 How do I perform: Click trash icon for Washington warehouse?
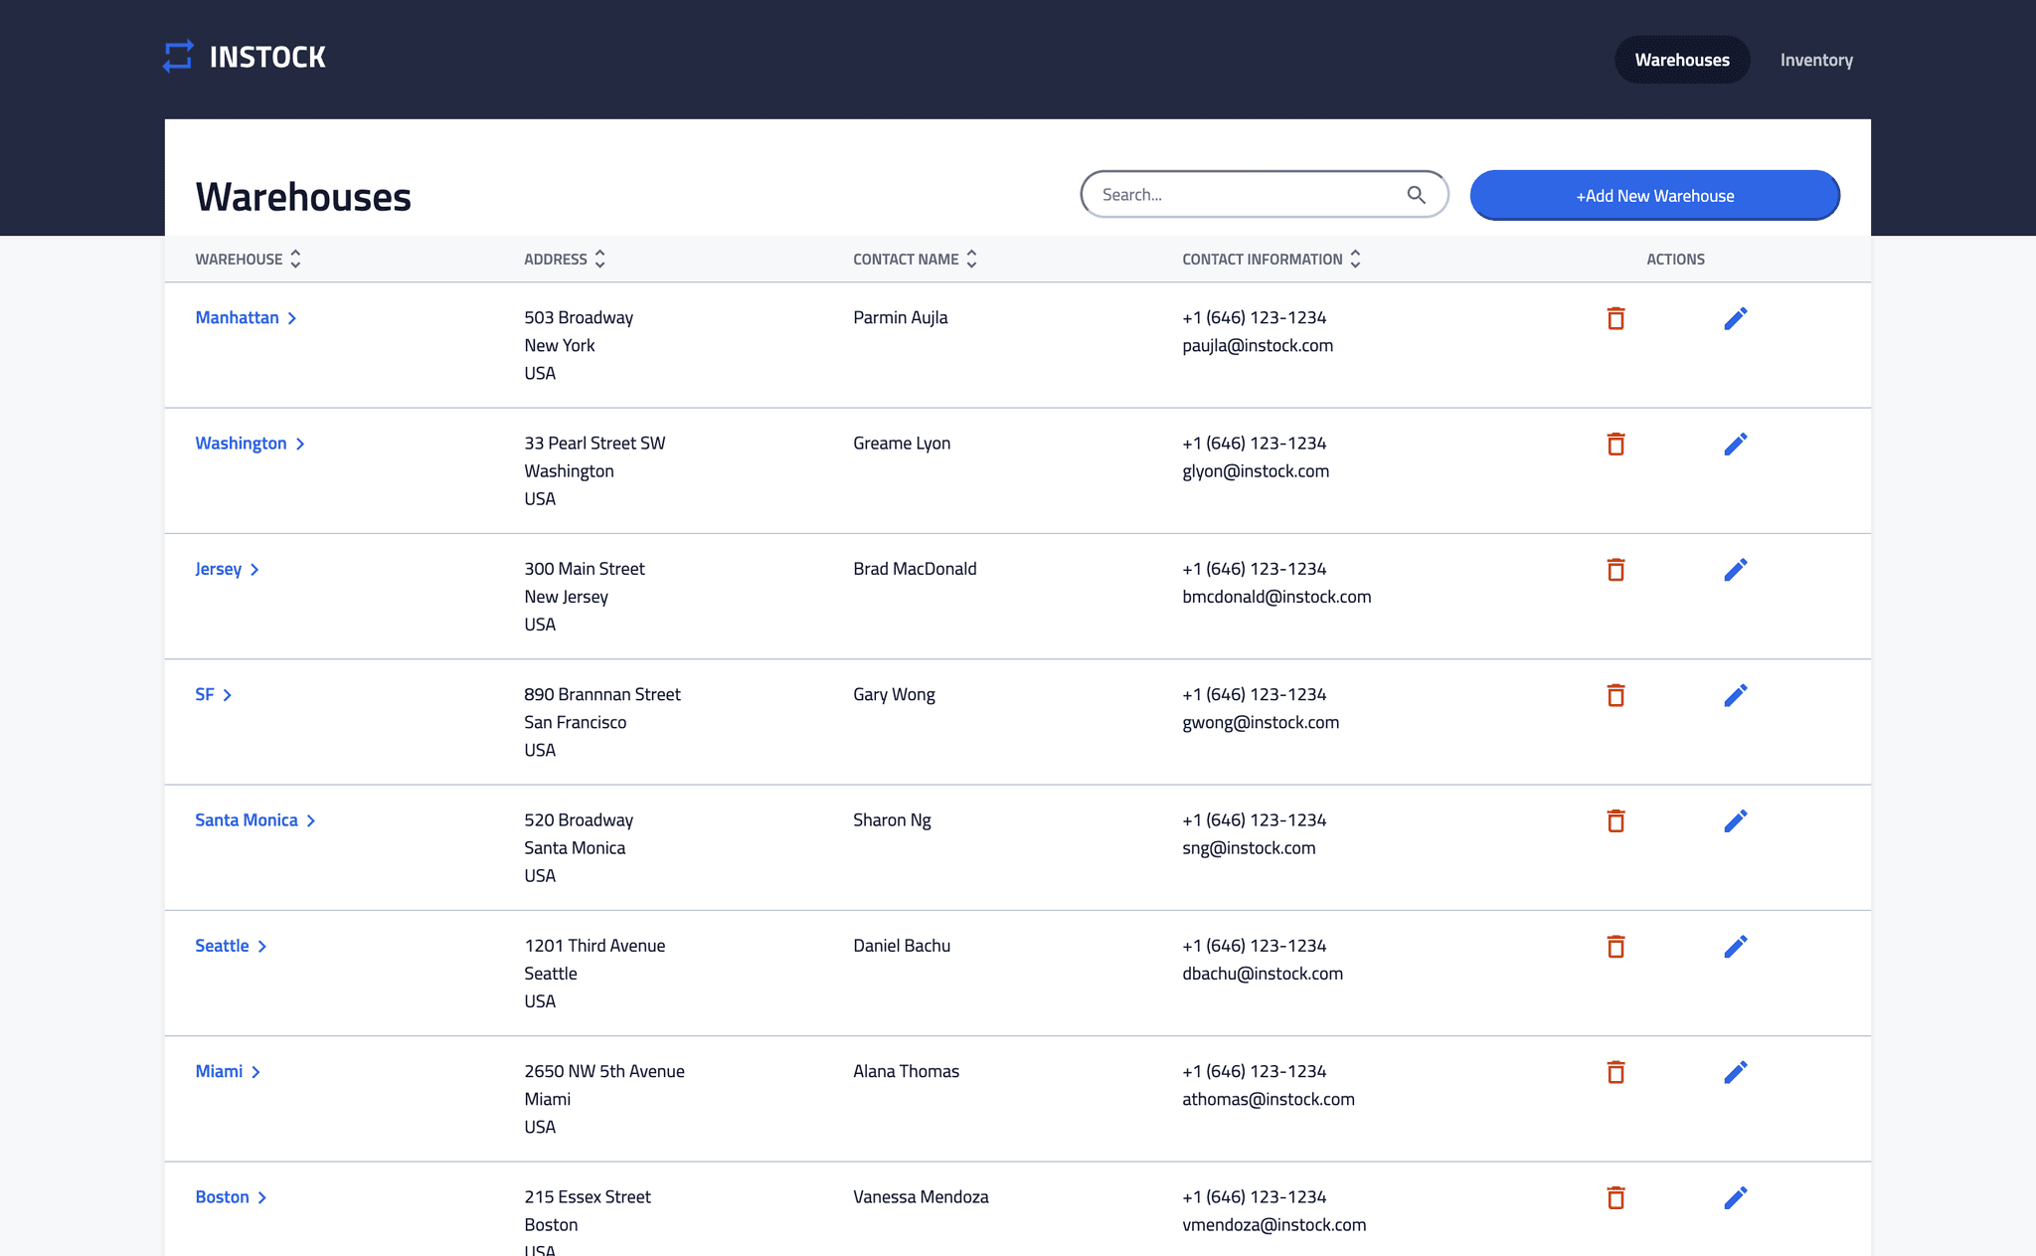(1615, 444)
